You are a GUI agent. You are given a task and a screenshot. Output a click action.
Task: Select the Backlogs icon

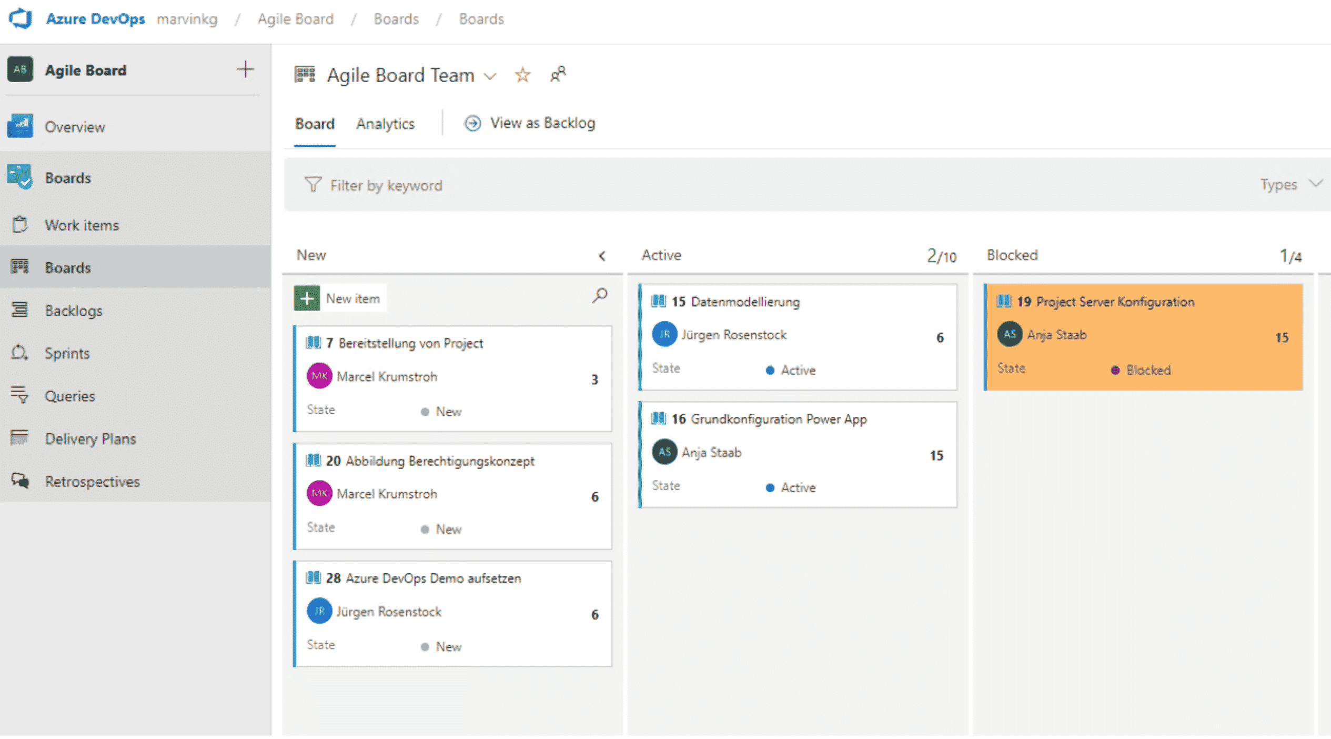[x=20, y=310]
